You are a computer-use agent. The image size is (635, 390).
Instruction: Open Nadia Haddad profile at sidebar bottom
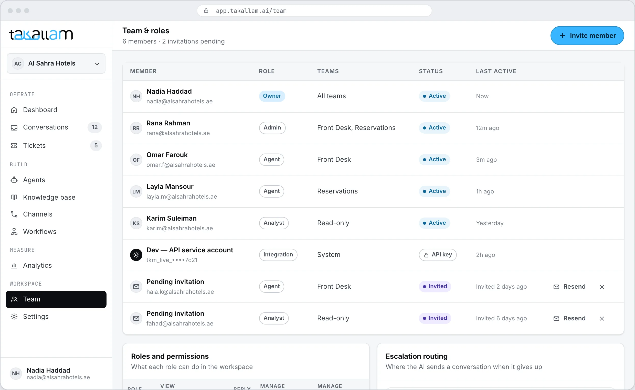(x=56, y=374)
